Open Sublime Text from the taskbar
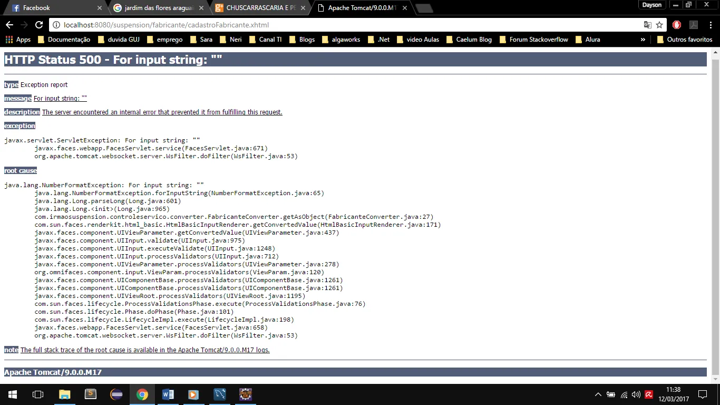 tap(91, 394)
